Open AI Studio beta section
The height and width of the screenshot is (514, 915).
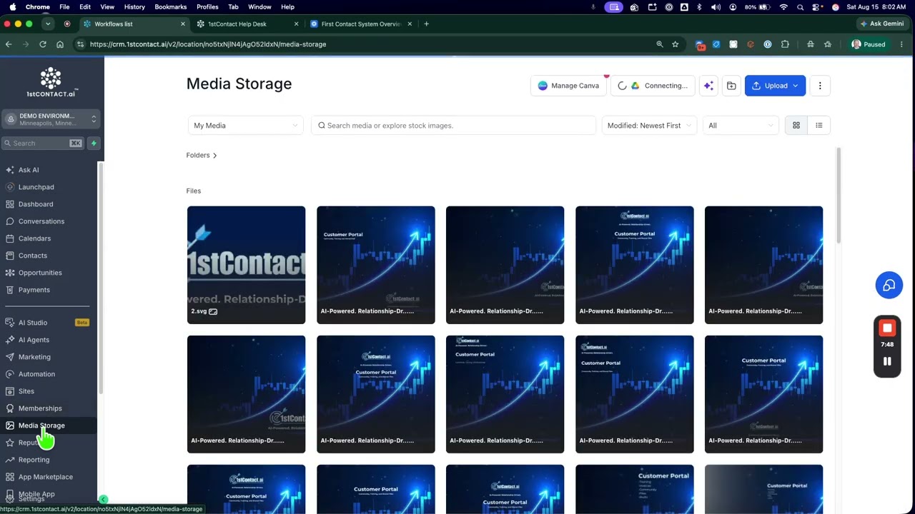pos(47,323)
